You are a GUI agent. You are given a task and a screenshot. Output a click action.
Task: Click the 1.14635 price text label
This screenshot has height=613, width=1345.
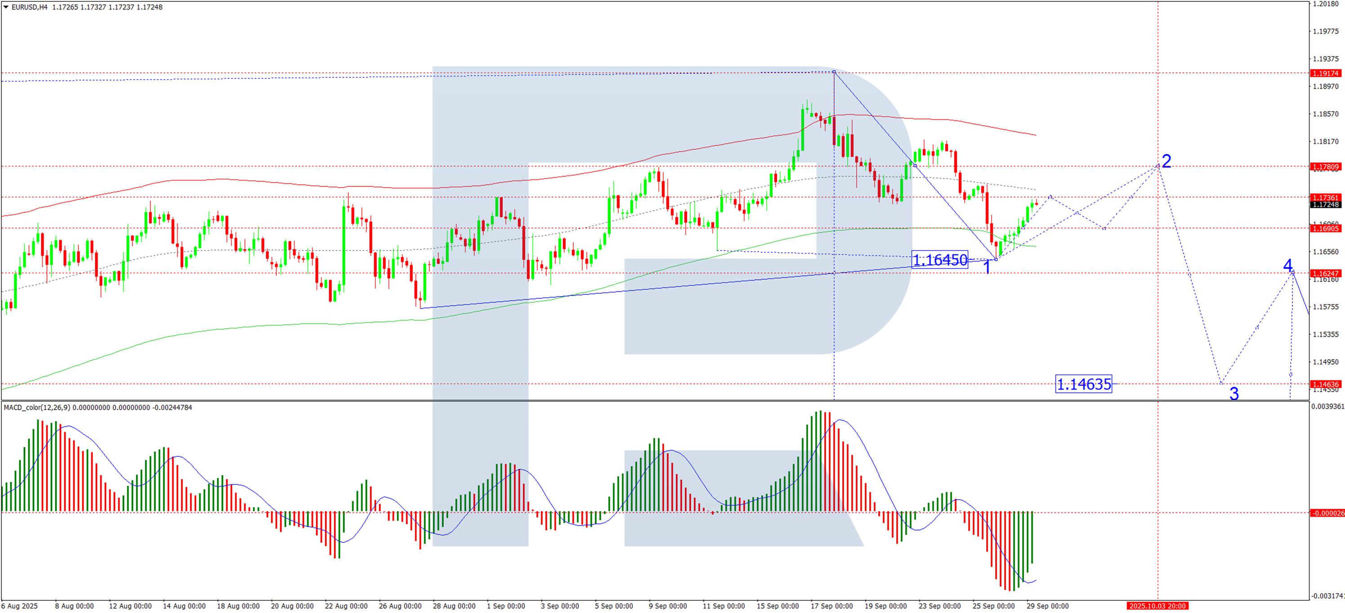(x=1083, y=384)
